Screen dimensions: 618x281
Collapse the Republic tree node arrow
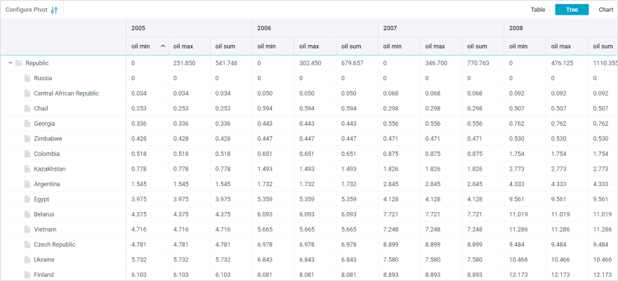click(x=11, y=63)
